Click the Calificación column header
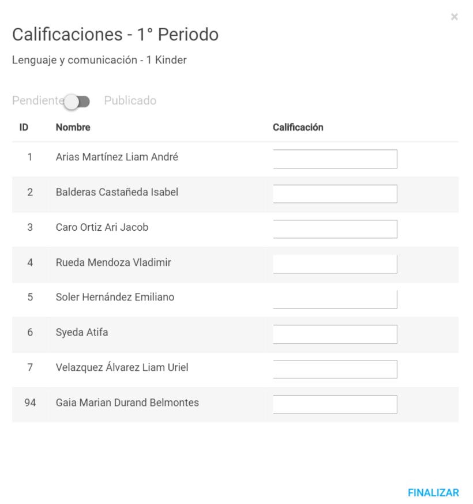473x504 pixels. click(298, 127)
